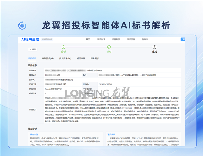Click the 特征分析 section heading
203x156 pixels.
pos(32,129)
